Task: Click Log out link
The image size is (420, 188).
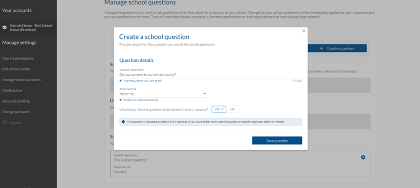Action: 15,123
